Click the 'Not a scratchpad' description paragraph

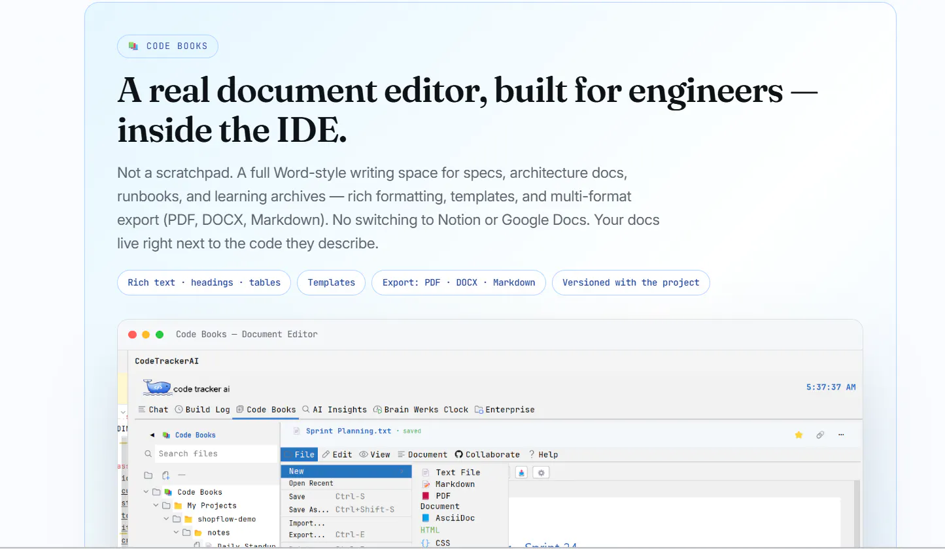(x=388, y=209)
